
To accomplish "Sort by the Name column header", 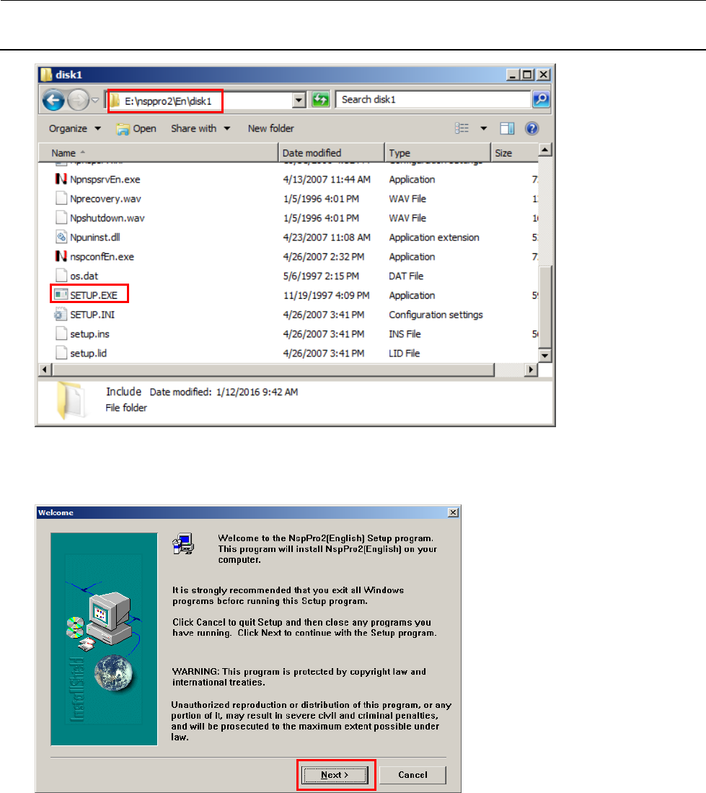I will point(158,153).
